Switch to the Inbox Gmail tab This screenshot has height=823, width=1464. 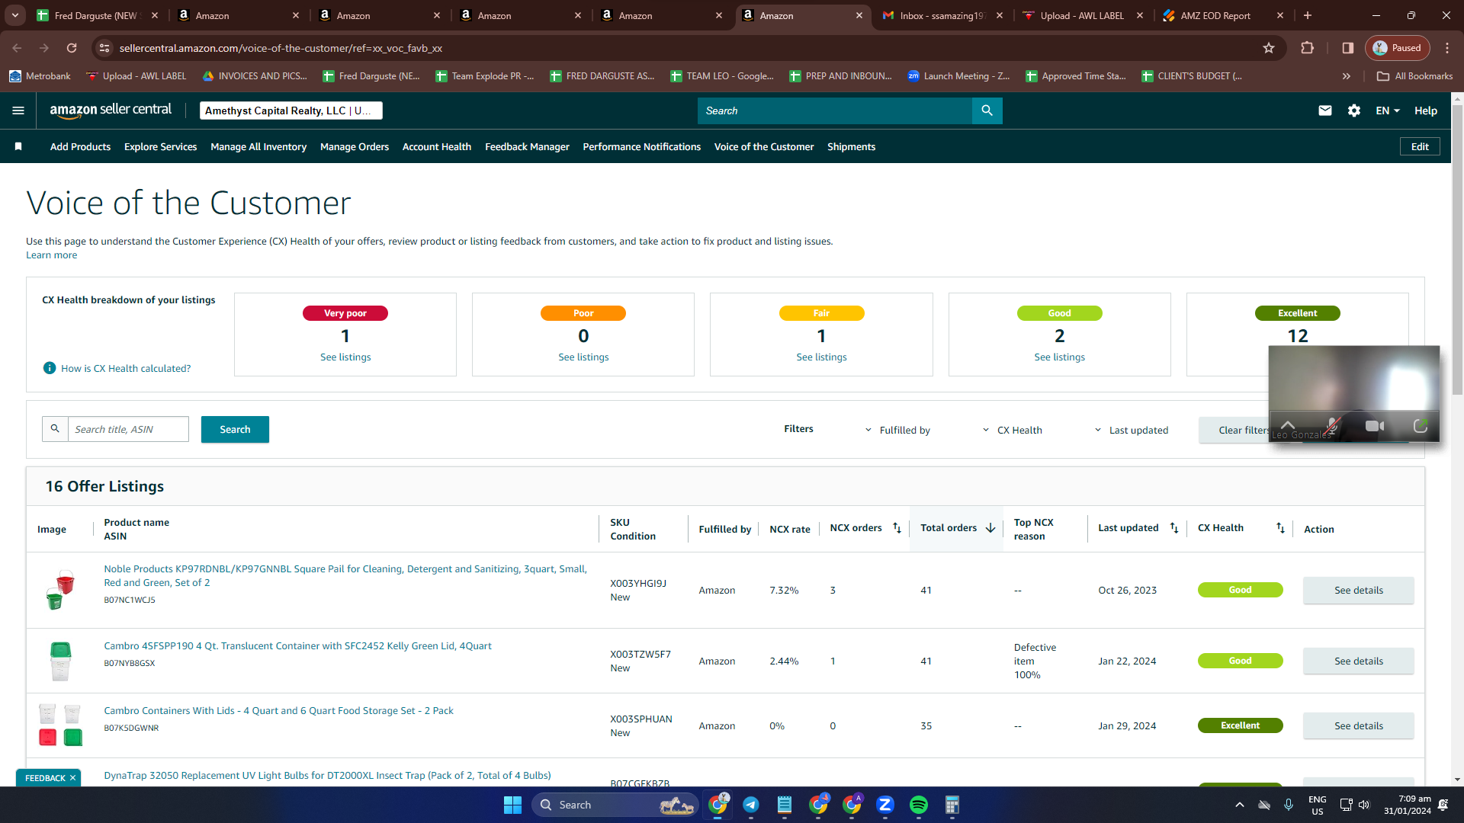942,15
